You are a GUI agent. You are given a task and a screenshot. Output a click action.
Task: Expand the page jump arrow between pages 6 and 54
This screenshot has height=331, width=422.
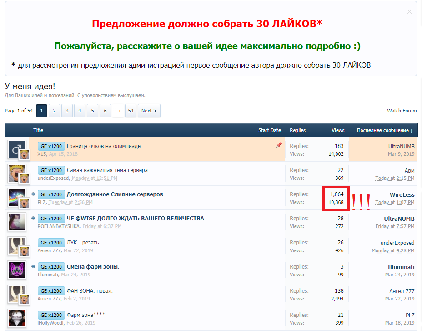pos(118,110)
